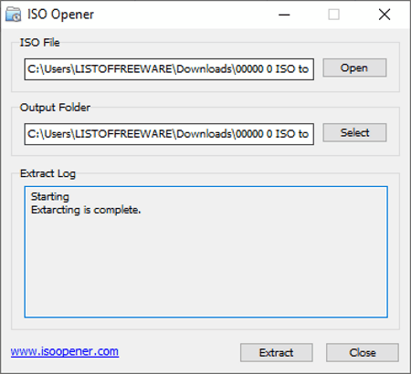411x374 pixels.
Task: Click the disabled maximize button in the title bar
Action: (x=334, y=15)
